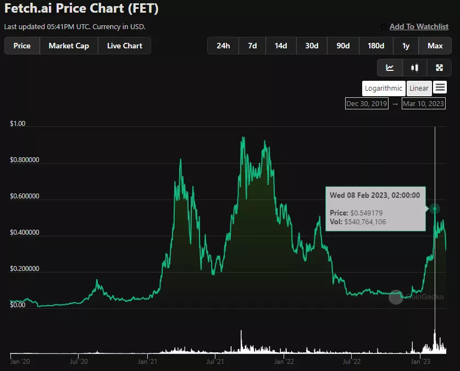Switch to the line chart view icon

[390, 68]
